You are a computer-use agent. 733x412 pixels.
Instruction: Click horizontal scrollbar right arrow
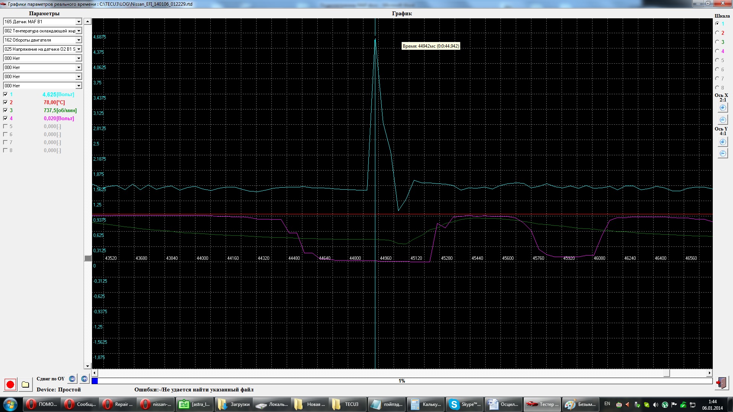click(x=709, y=373)
